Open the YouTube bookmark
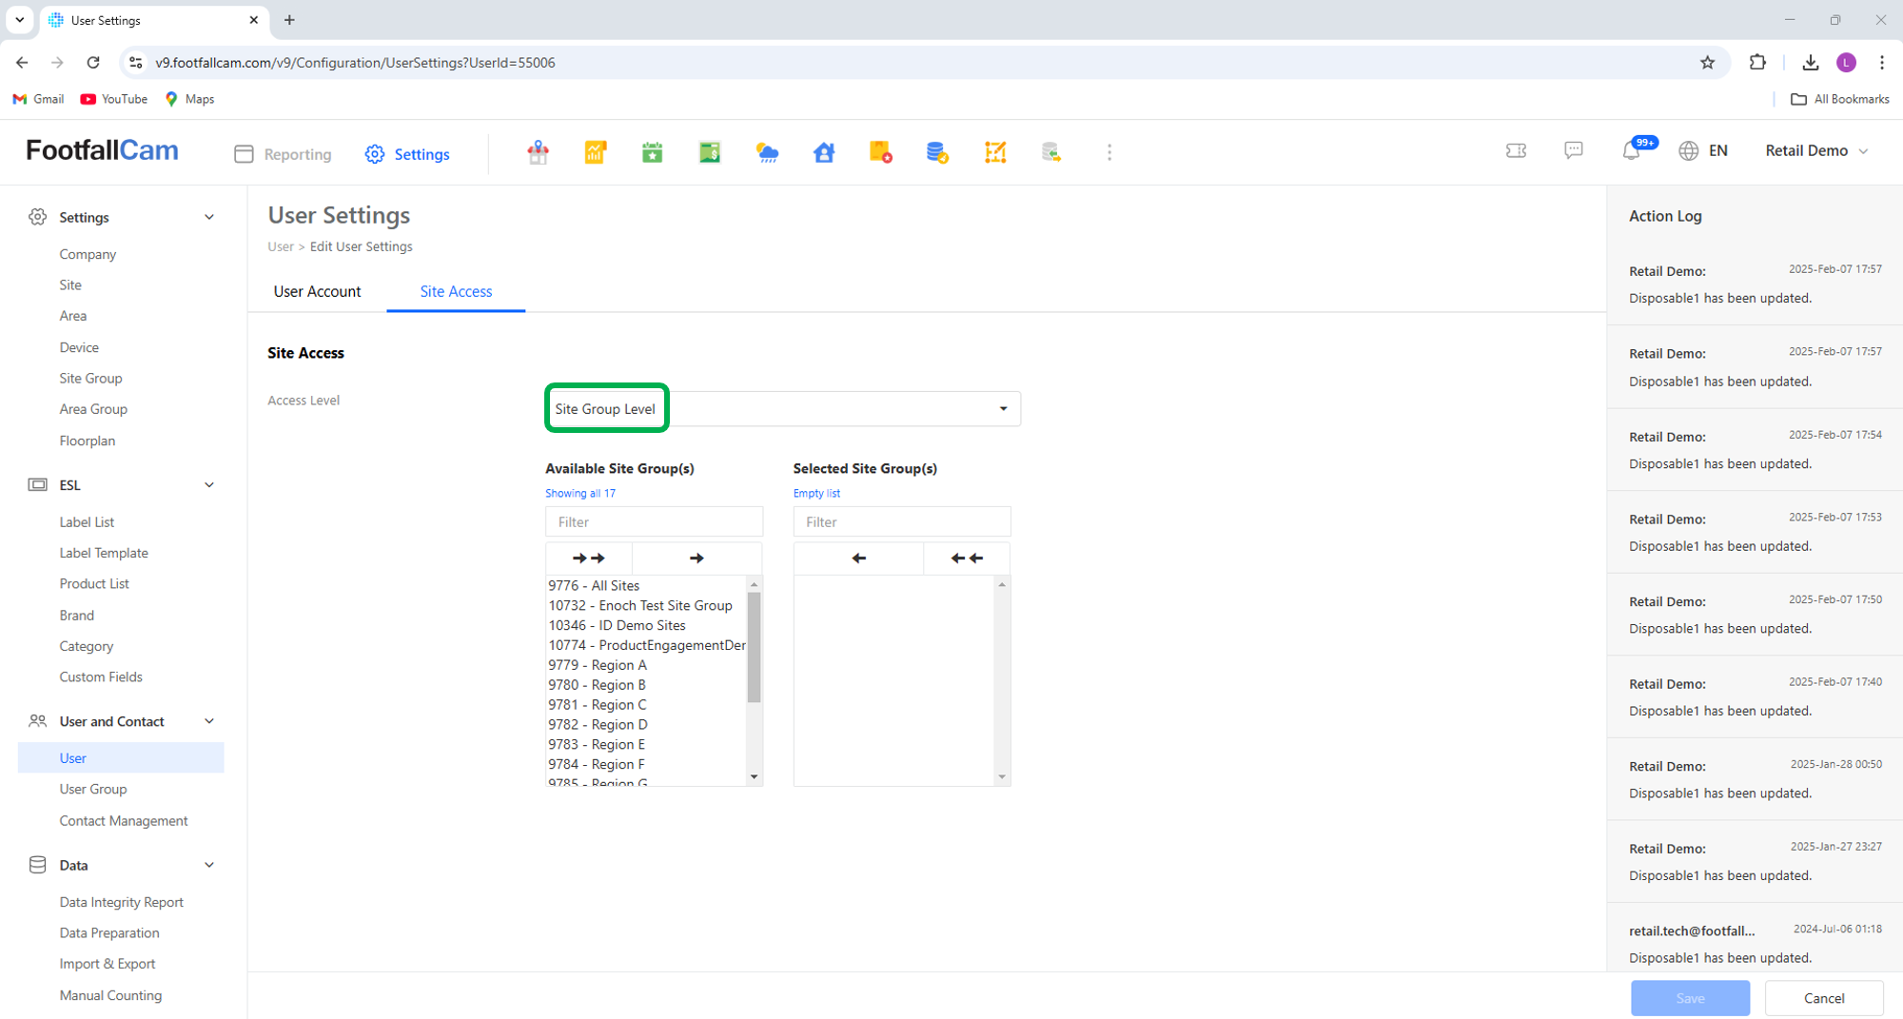1903x1019 pixels. [x=114, y=99]
